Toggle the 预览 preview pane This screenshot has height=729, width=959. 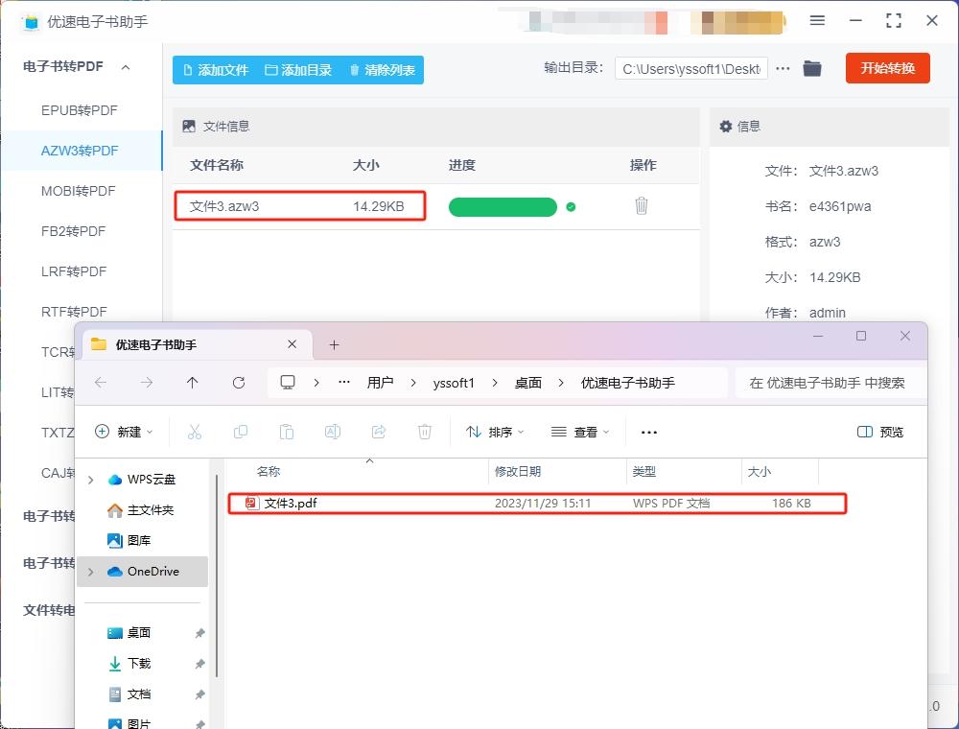(878, 432)
